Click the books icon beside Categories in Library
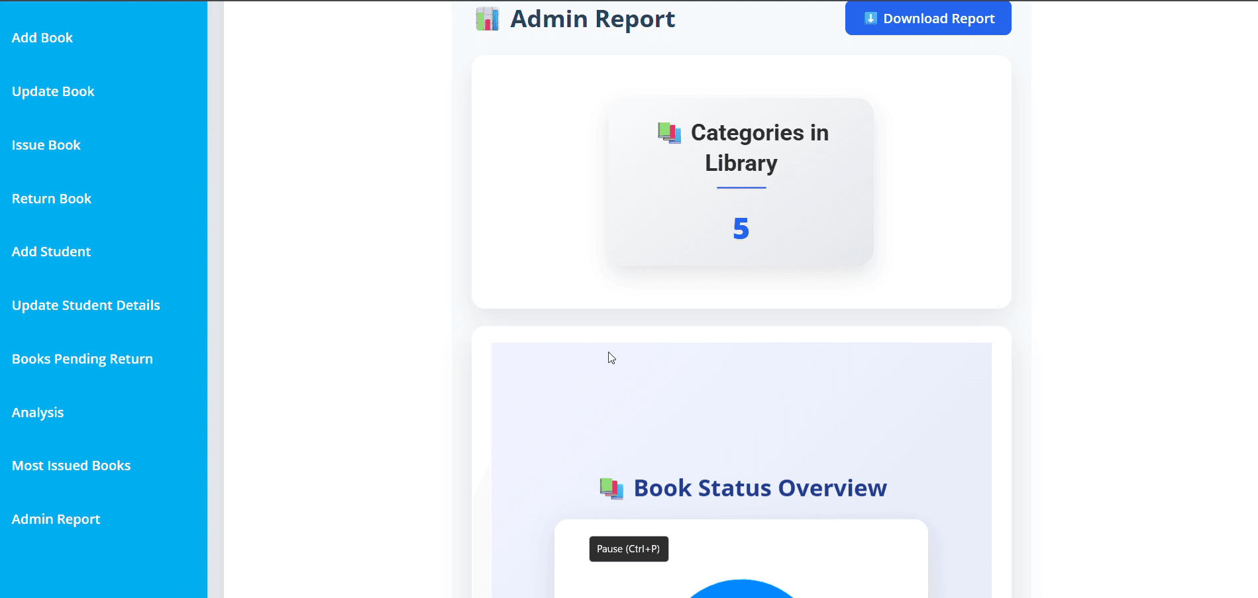The width and height of the screenshot is (1258, 598). point(669,133)
